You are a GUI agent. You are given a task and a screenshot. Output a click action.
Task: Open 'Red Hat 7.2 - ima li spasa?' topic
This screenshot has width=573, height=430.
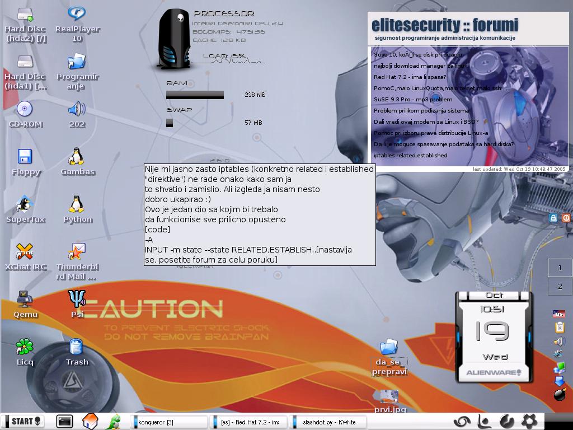[x=410, y=77]
